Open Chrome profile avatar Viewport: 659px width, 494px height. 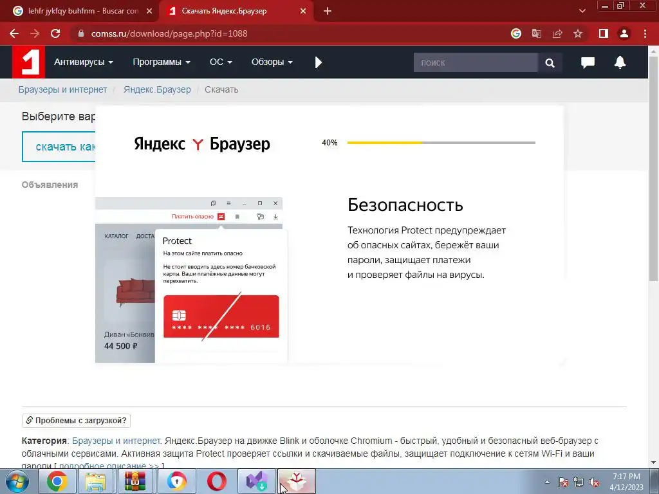click(624, 33)
